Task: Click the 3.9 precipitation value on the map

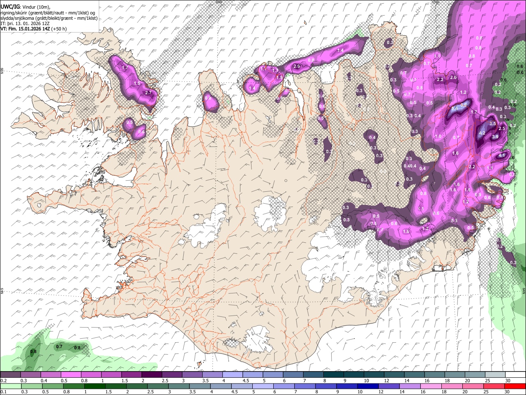Action: 495,137
